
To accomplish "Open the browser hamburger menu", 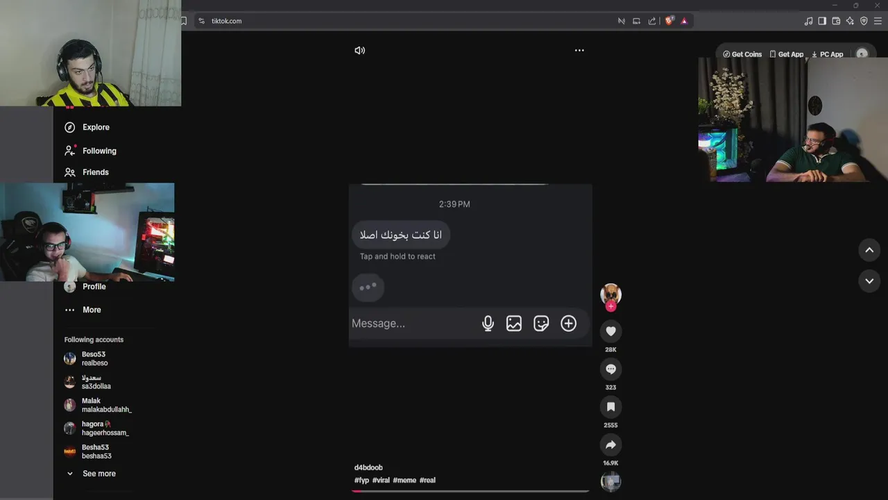I will pyautogui.click(x=878, y=21).
